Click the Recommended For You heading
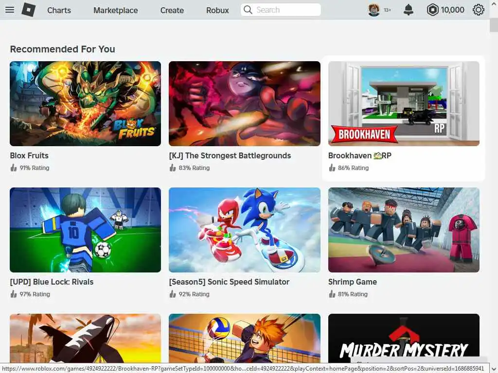Screen dimensions: 498x373 tap(63, 49)
